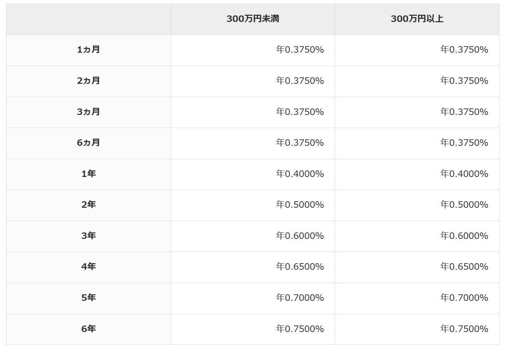Click the 2年 rate under 300万円以上
The height and width of the screenshot is (345, 505).
[464, 205]
